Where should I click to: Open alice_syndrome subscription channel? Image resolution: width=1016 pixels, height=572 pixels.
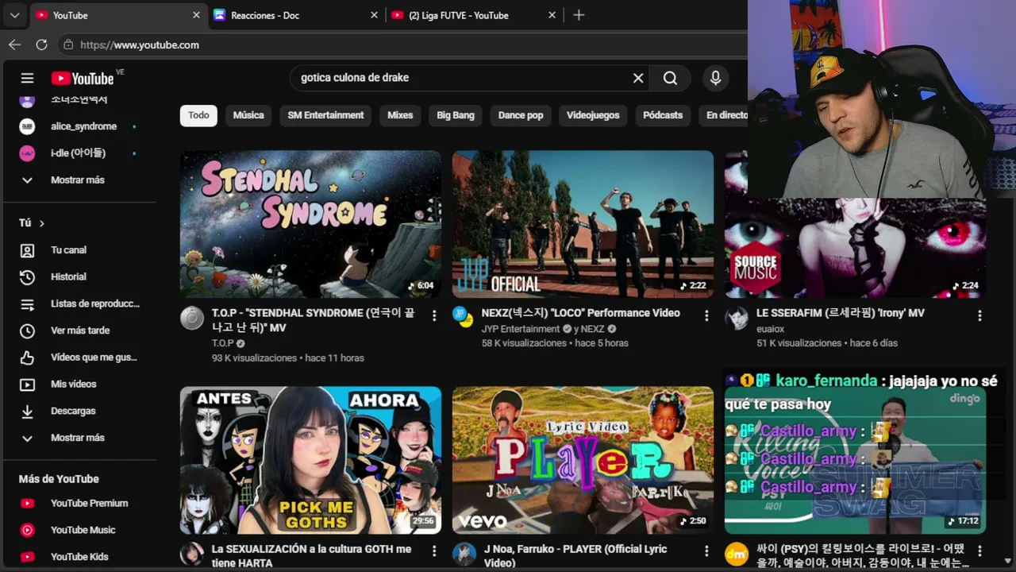click(83, 126)
